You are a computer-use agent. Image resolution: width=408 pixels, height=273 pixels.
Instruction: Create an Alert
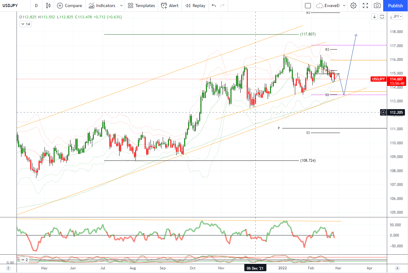pos(170,6)
